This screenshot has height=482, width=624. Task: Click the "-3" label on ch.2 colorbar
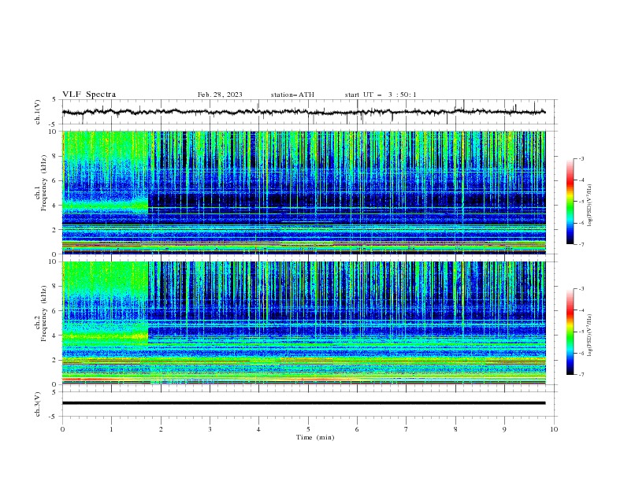pos(581,289)
